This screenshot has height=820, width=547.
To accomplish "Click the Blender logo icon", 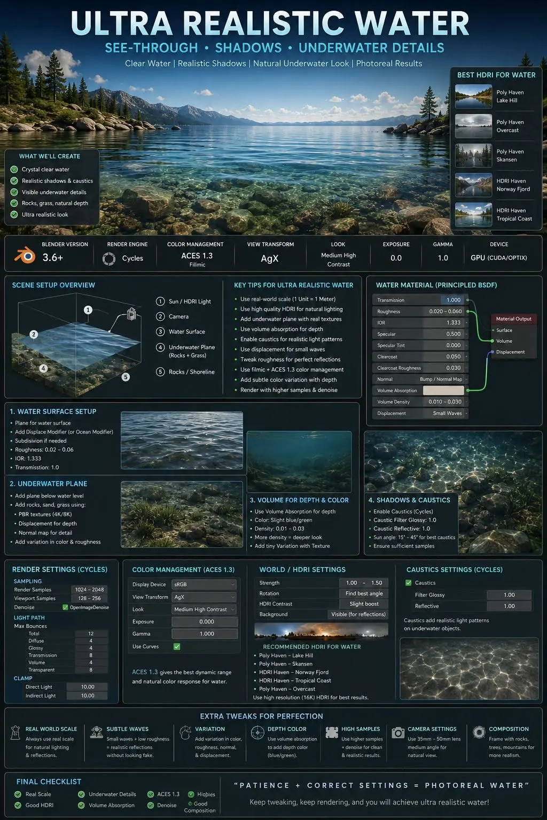I will [x=25, y=256].
